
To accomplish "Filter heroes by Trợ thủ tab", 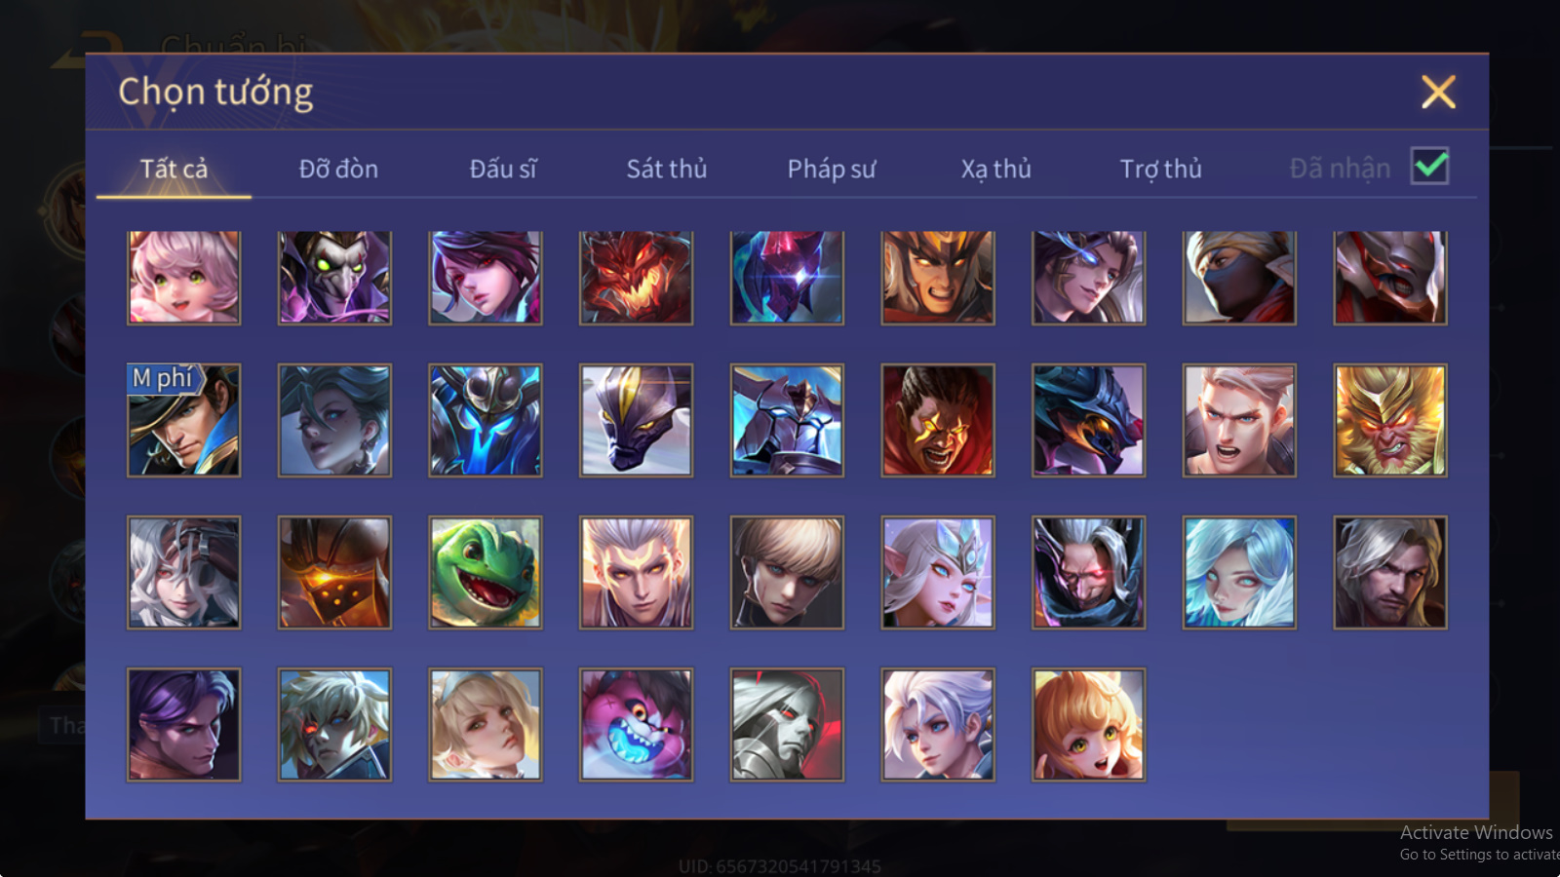I will pyautogui.click(x=1160, y=169).
